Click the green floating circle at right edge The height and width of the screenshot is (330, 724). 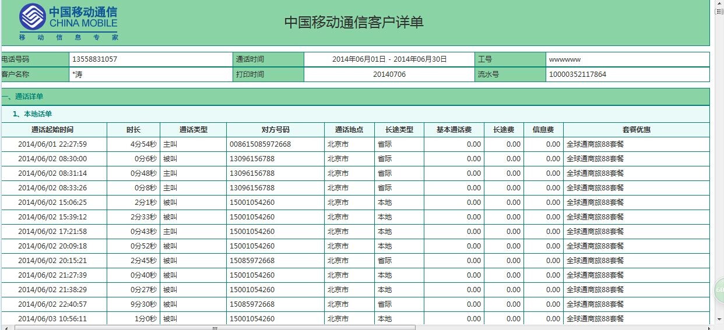coord(719,290)
